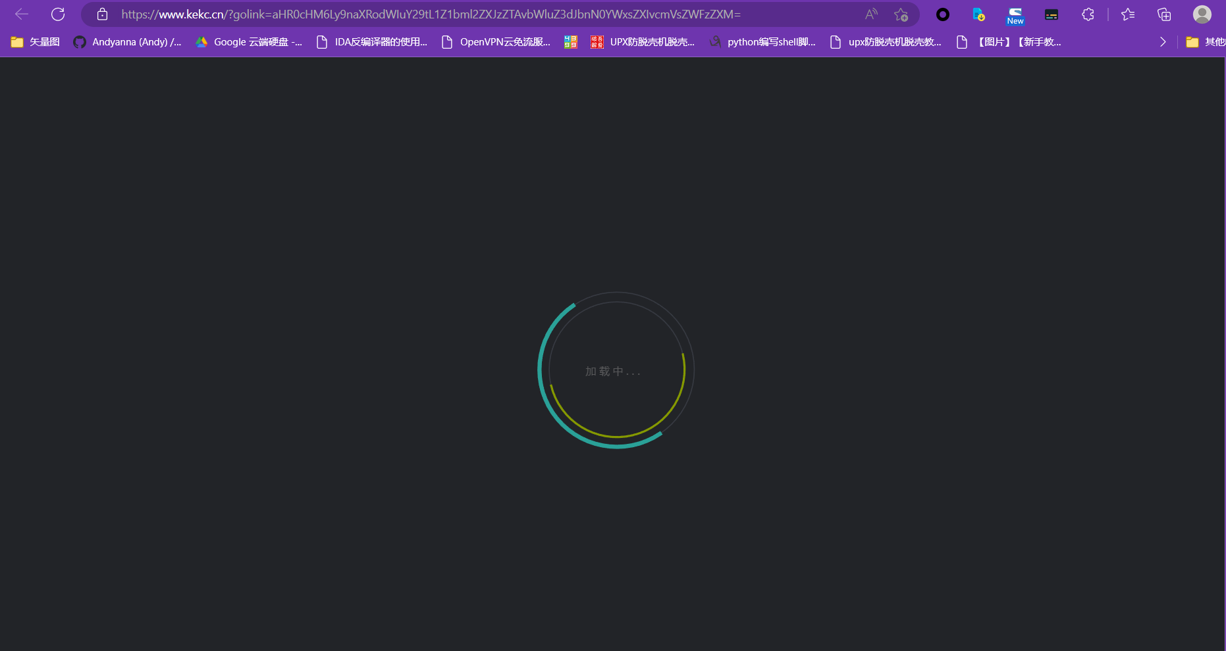Add this page to favorites star
1226x651 pixels.
click(x=901, y=14)
